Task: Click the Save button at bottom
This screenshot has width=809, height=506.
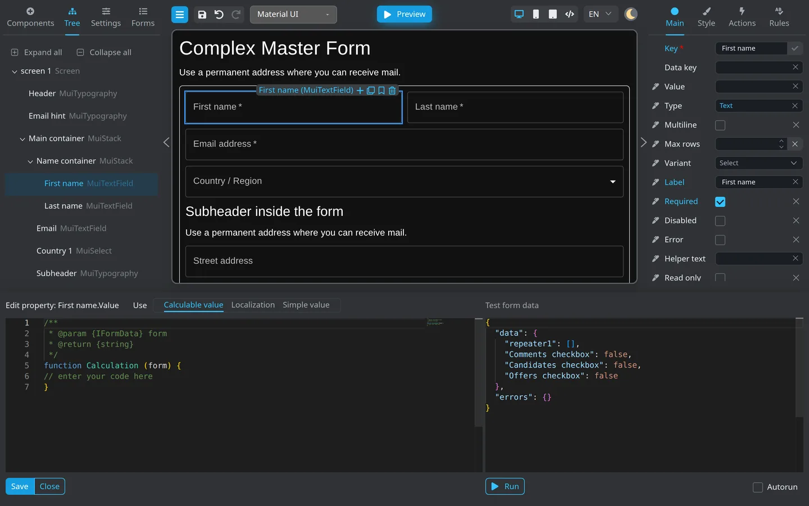Action: [20, 486]
